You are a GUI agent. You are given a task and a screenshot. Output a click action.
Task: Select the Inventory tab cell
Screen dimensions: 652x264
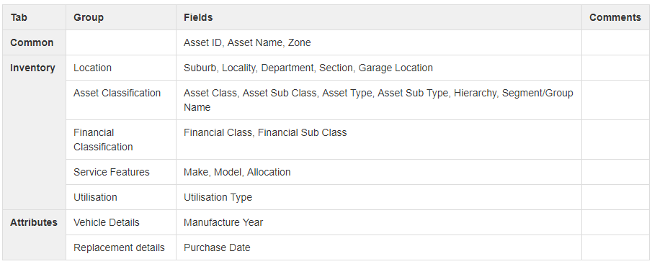pyautogui.click(x=34, y=132)
